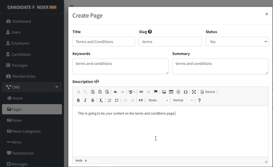
Task: Click the code icon beside Description
Action: coord(96,82)
